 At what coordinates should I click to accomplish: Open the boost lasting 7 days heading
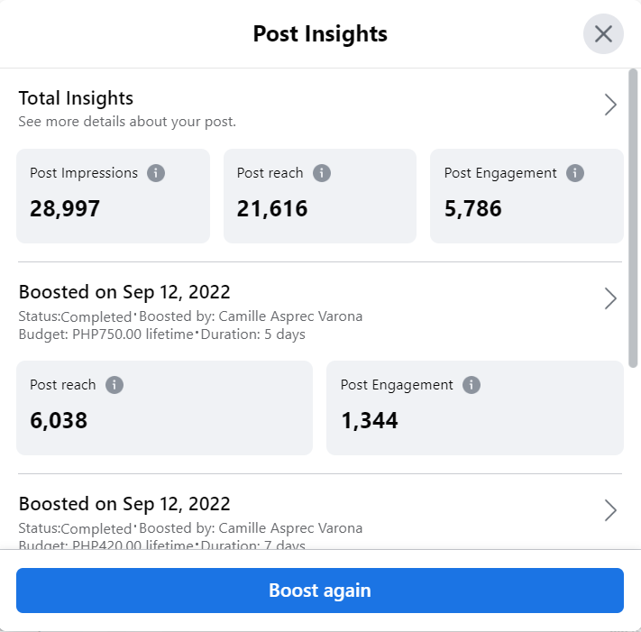point(124,504)
